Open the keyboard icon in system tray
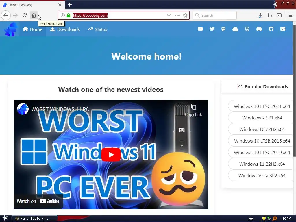This screenshot has height=222, width=296. pos(251,219)
